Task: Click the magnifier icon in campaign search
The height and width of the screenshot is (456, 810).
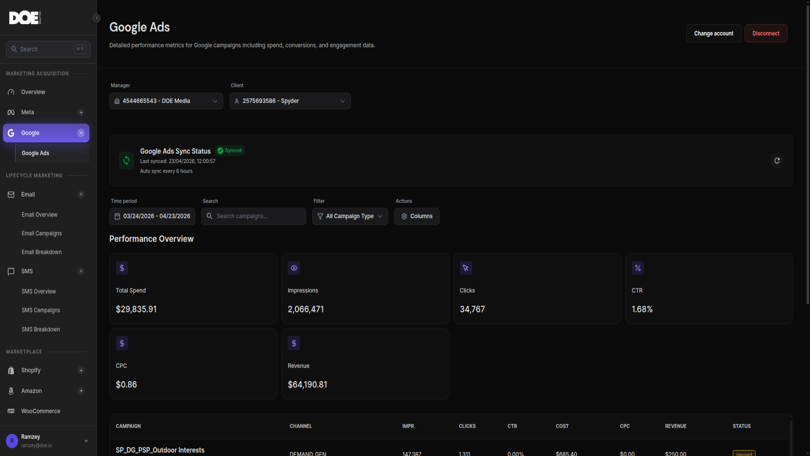Action: 209,216
